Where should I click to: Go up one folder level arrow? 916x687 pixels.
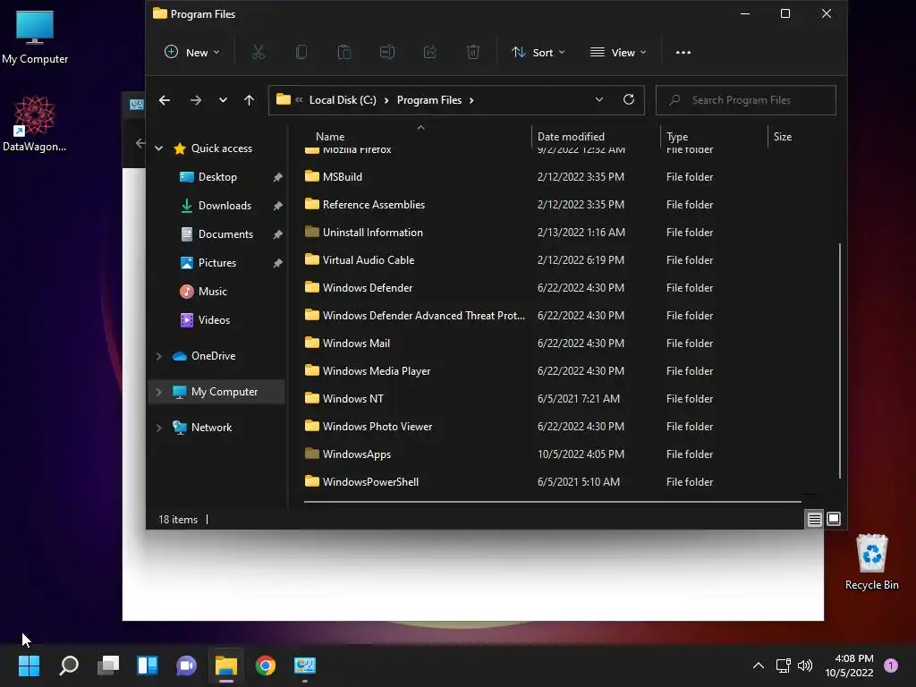point(249,100)
